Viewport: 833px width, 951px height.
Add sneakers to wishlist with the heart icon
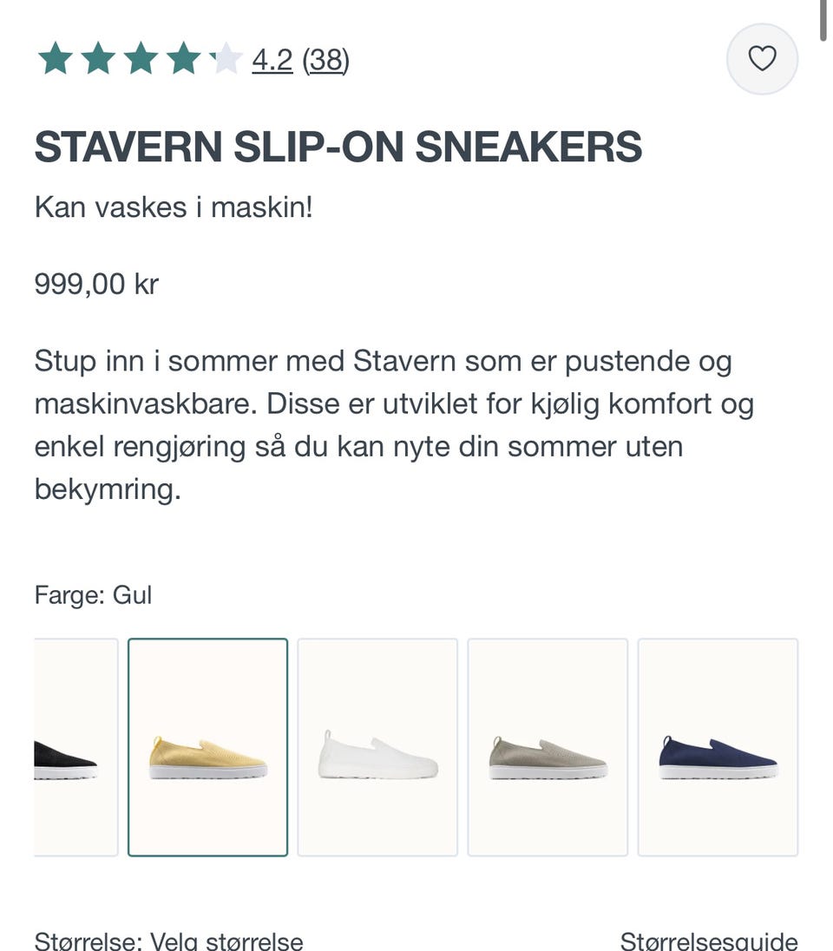pos(762,59)
